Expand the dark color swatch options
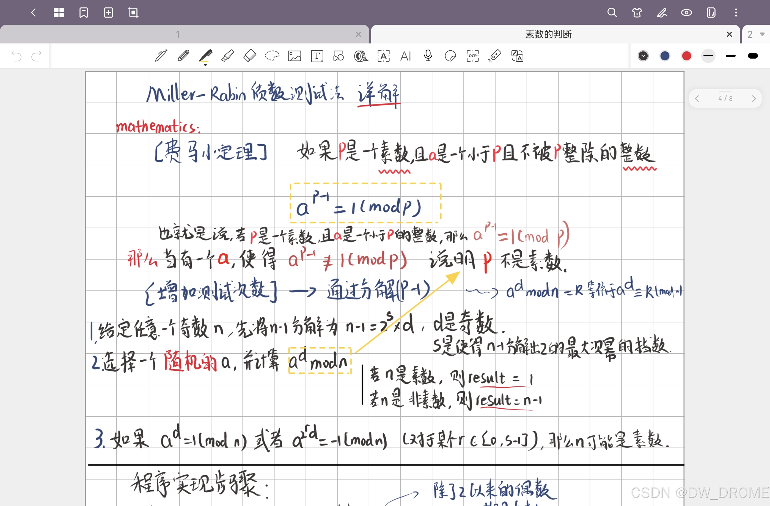This screenshot has height=506, width=770. 643,56
